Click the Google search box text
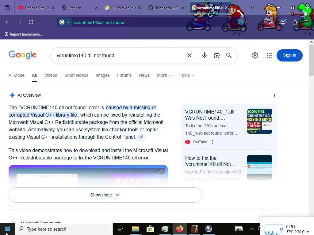Viewport: 314px width, 235px height. tap(85, 56)
